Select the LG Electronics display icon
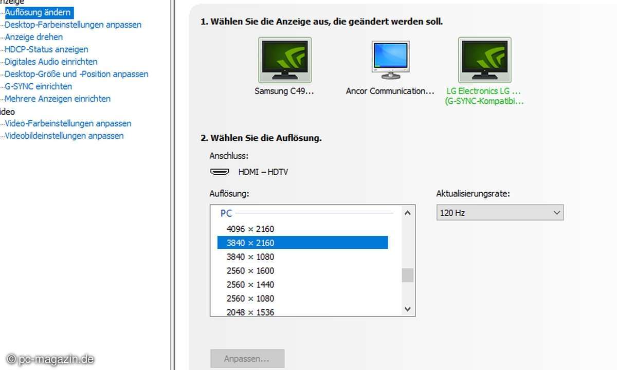Image resolution: width=617 pixels, height=370 pixels. pyautogui.click(x=484, y=60)
